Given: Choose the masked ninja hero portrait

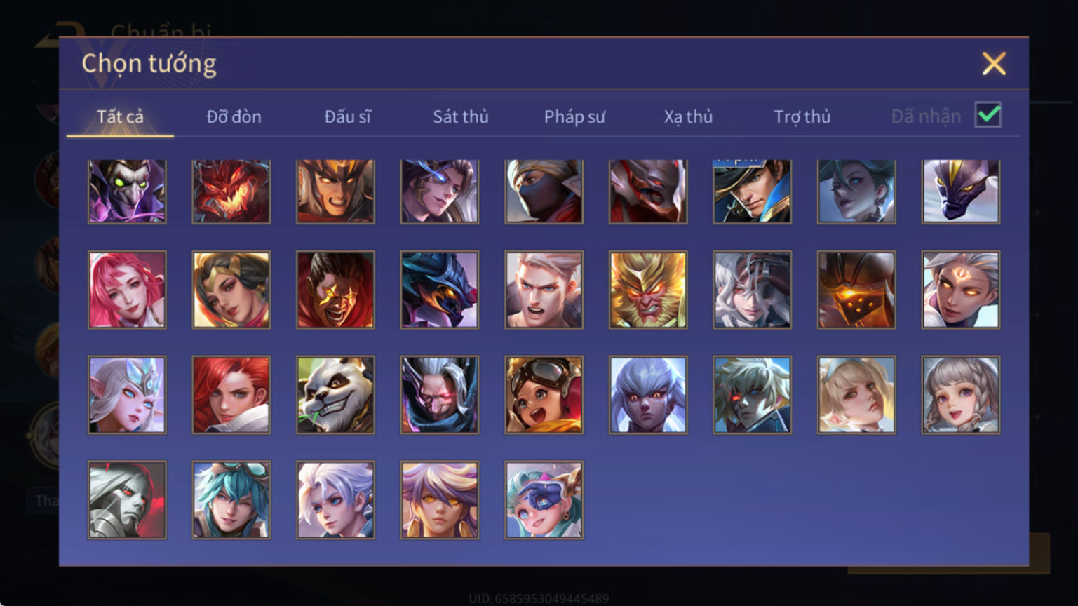Looking at the screenshot, I should 544,191.
